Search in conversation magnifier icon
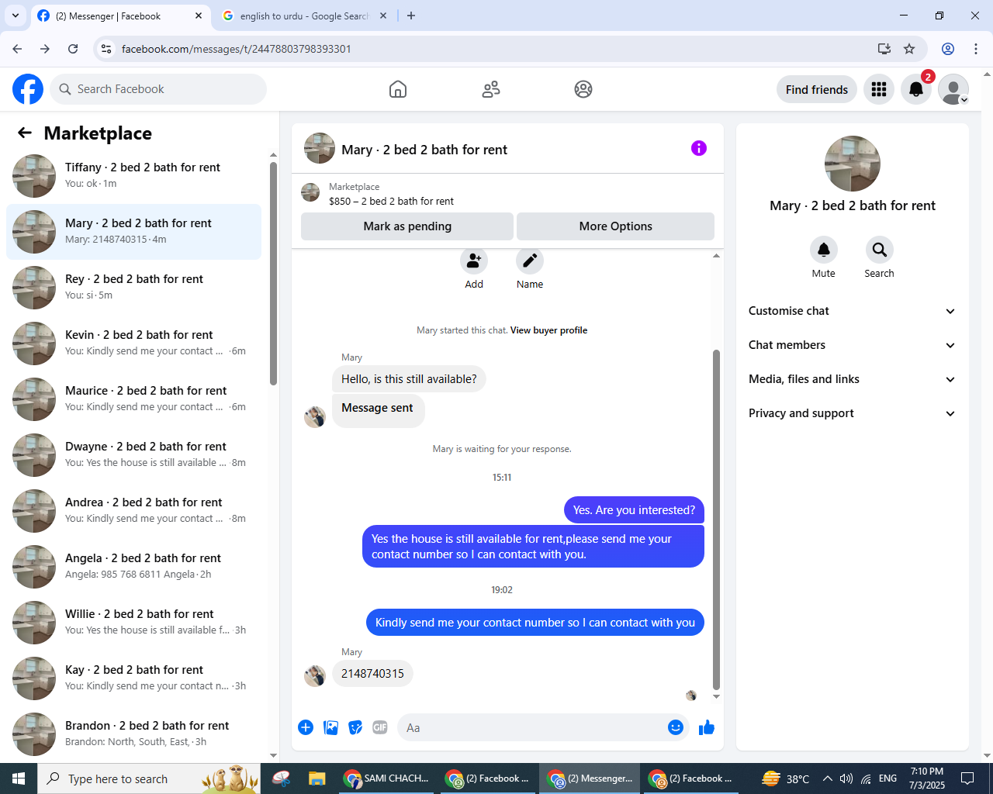 [880, 250]
